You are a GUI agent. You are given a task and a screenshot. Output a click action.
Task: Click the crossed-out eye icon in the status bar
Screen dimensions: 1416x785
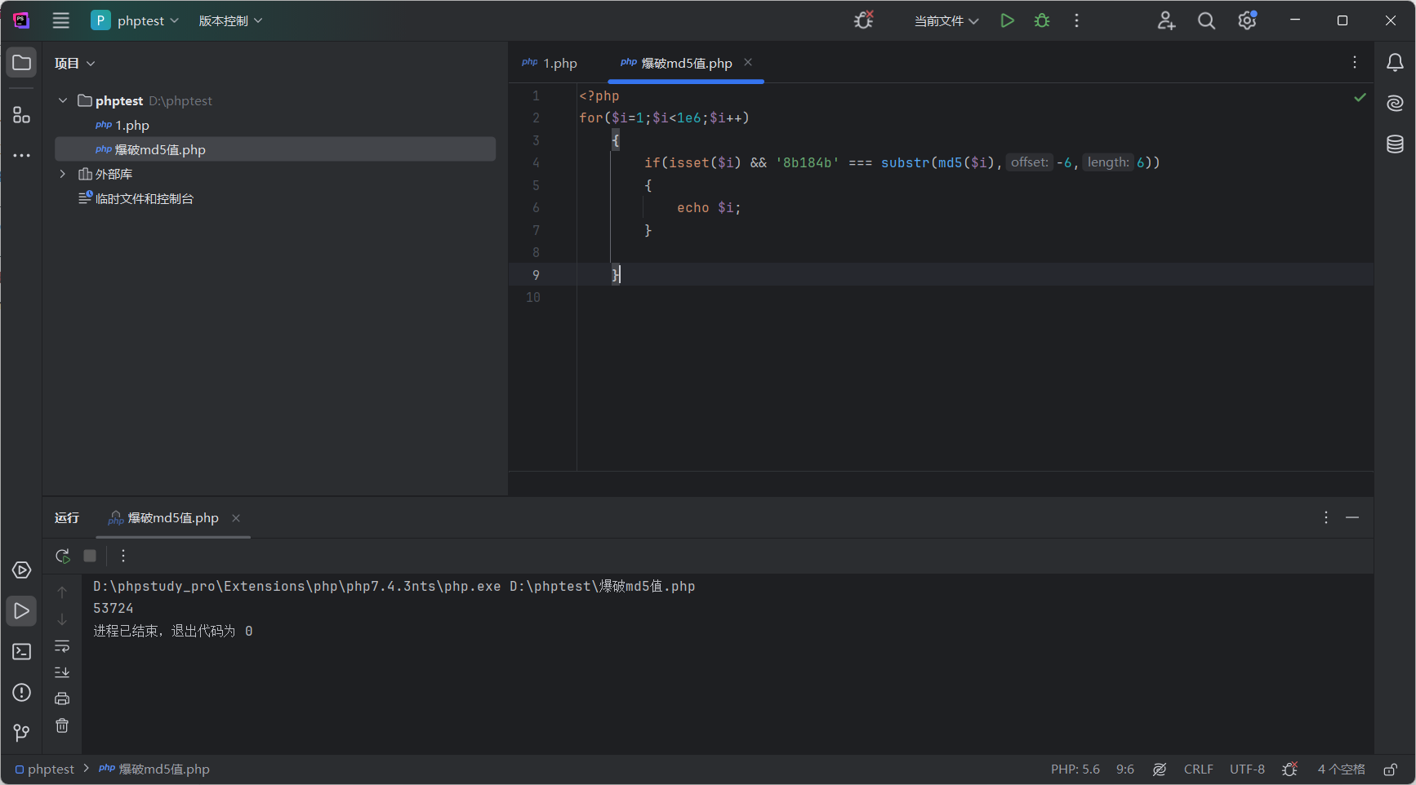[1160, 769]
